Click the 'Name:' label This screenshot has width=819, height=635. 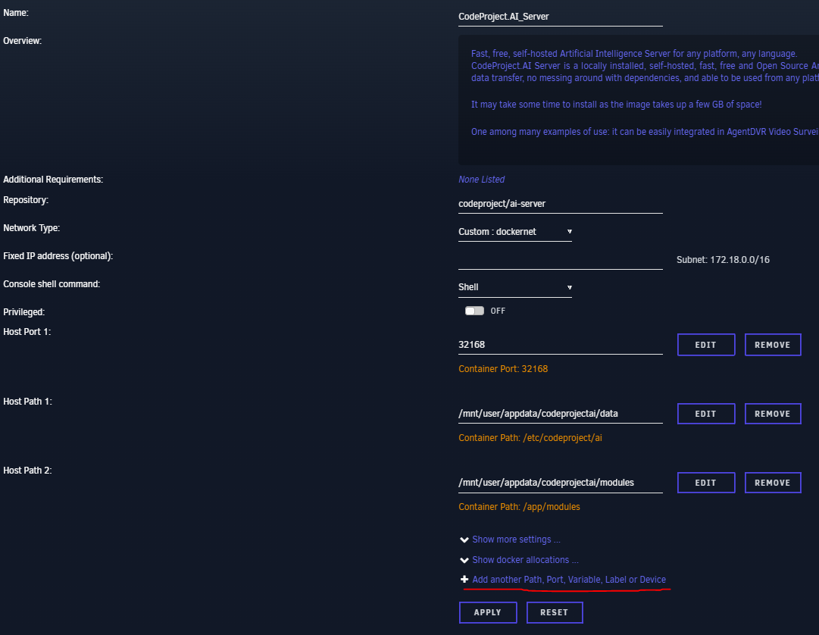[16, 13]
